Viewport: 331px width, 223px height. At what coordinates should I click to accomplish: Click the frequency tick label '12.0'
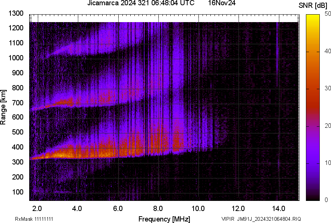click(x=239, y=209)
